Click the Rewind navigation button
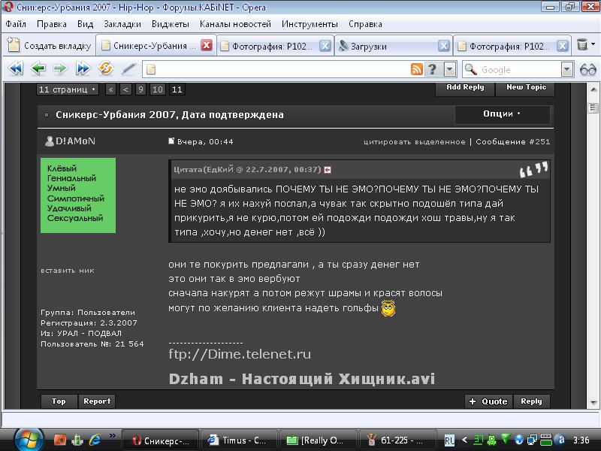This screenshot has height=451, width=601. pyautogui.click(x=16, y=69)
